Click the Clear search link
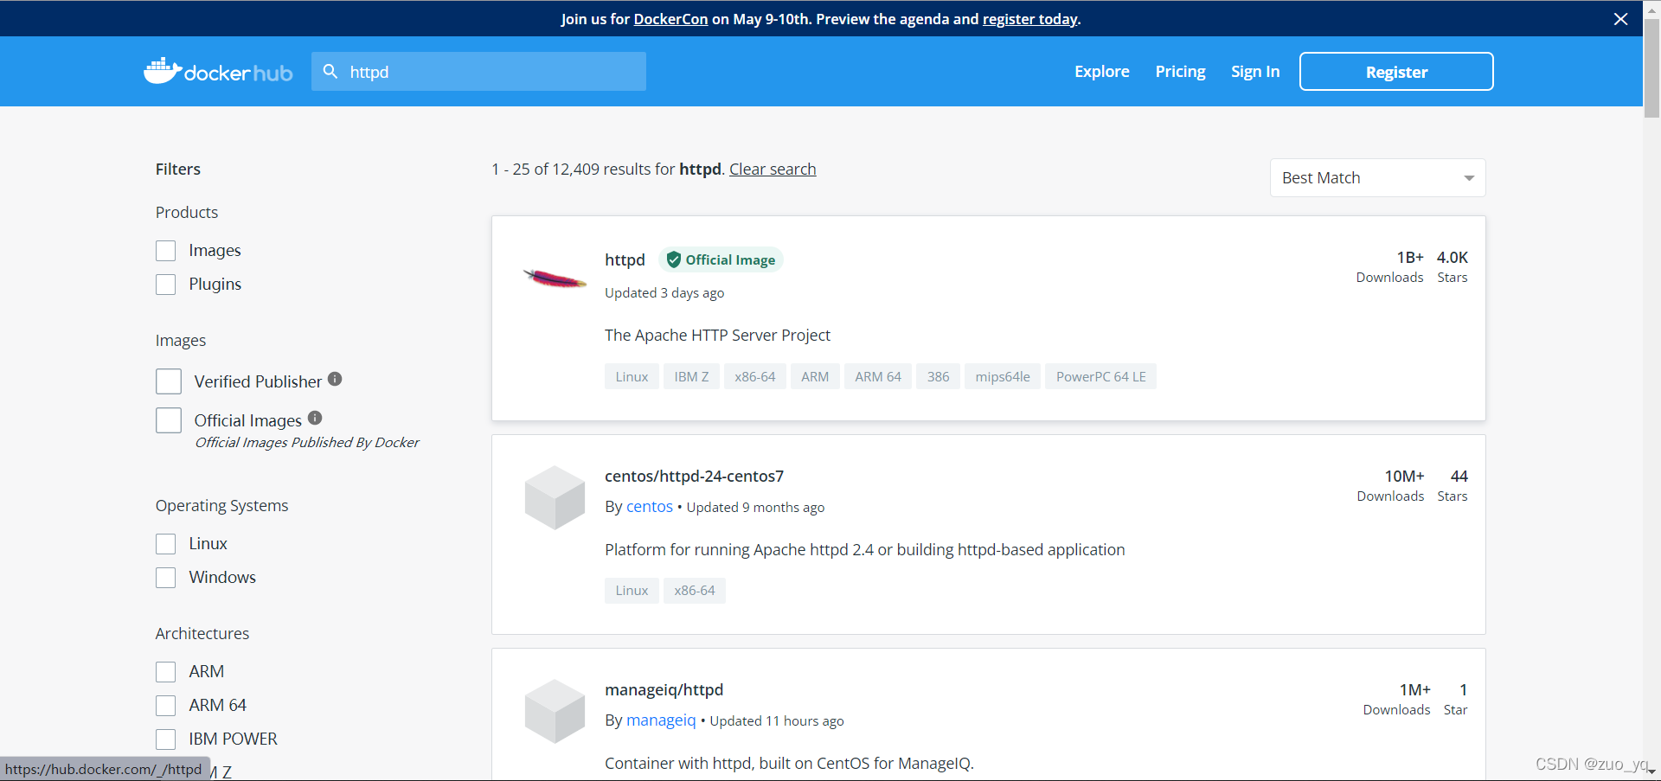1661x781 pixels. point(773,170)
